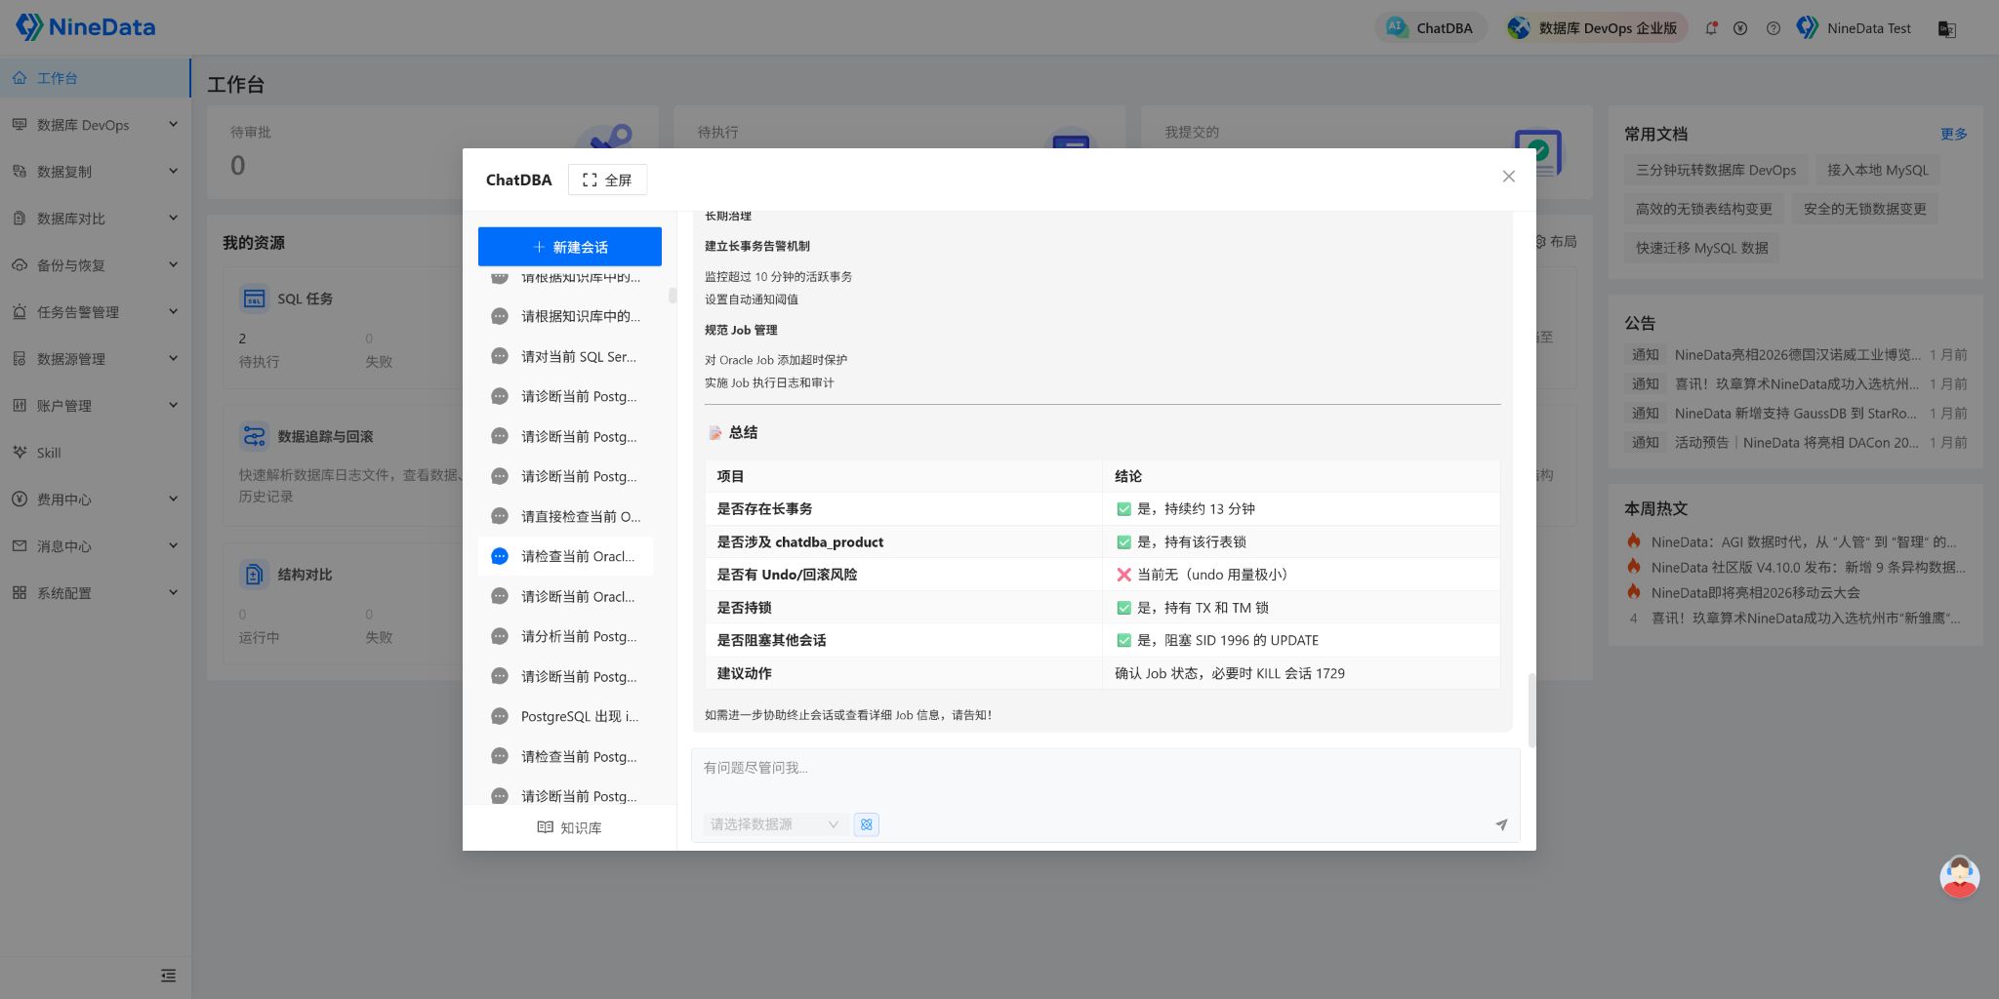Click the 总结 section heading

click(743, 432)
